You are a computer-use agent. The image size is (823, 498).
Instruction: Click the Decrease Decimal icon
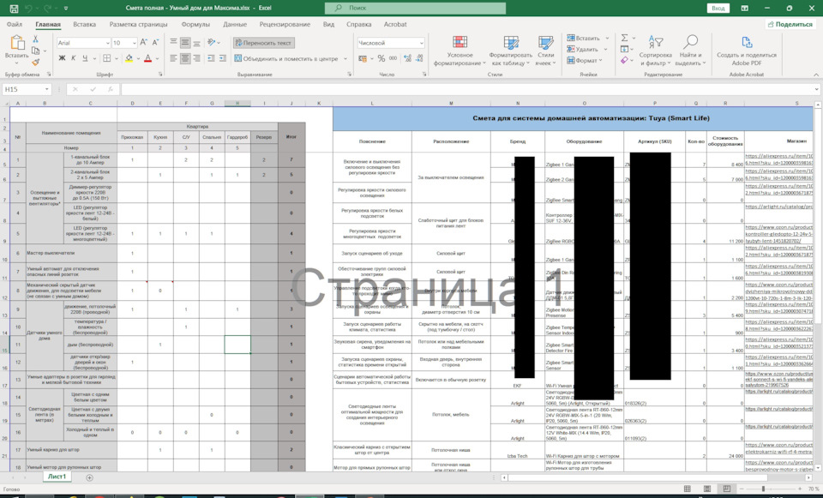(x=420, y=59)
